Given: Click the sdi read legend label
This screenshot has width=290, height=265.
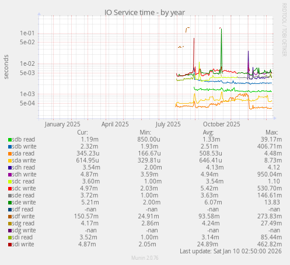Looking at the screenshot, I should coord(22,237).
